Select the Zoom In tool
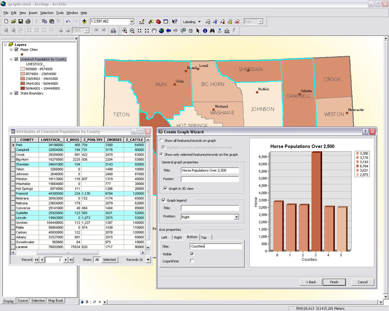This screenshot has height=311, width=389. pyautogui.click(x=125, y=31)
